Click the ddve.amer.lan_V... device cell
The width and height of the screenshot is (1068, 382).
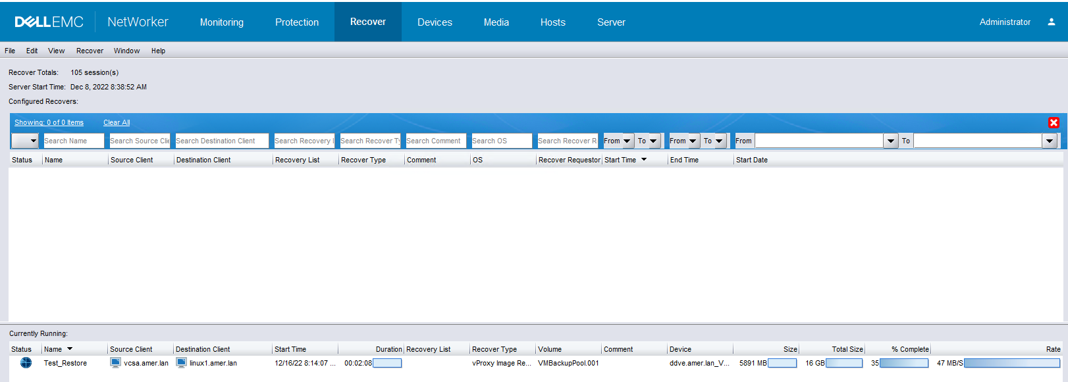click(x=699, y=363)
